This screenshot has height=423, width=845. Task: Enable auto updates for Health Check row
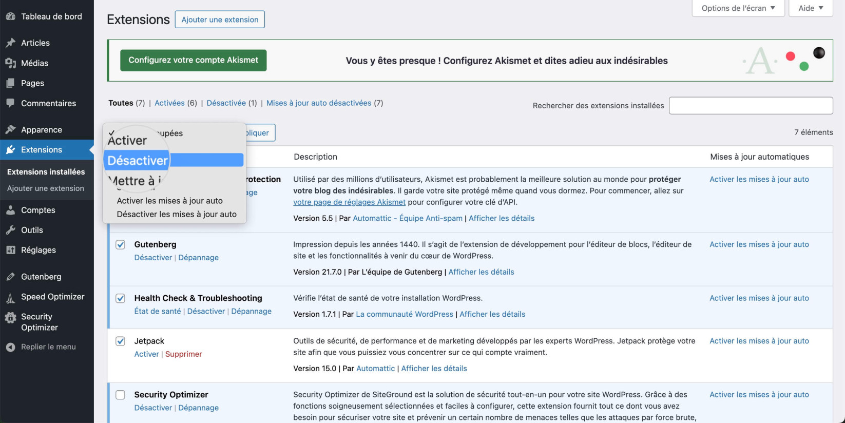(759, 298)
